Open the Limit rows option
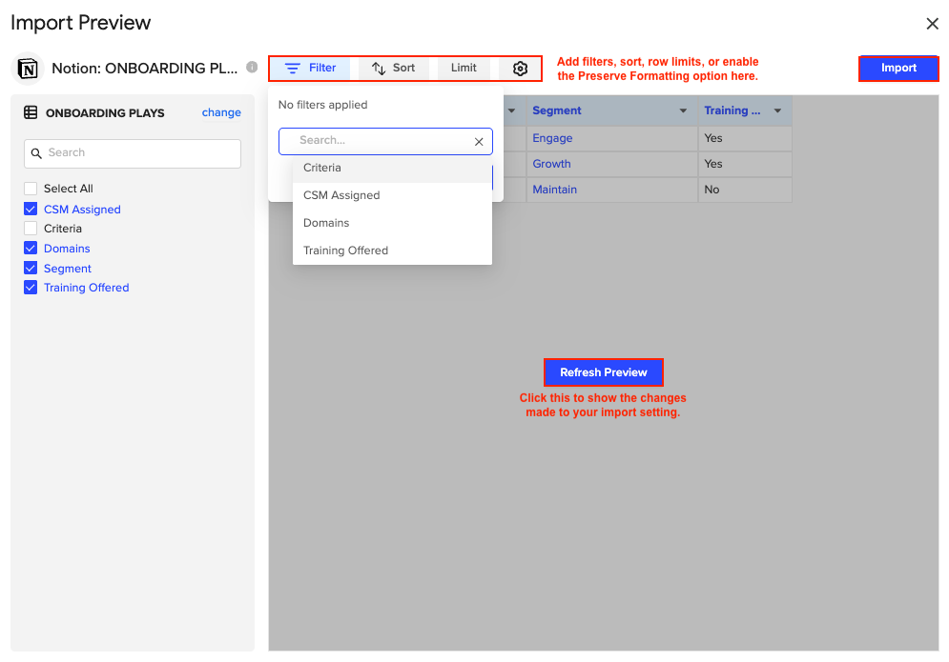This screenshot has height=662, width=949. pyautogui.click(x=464, y=69)
